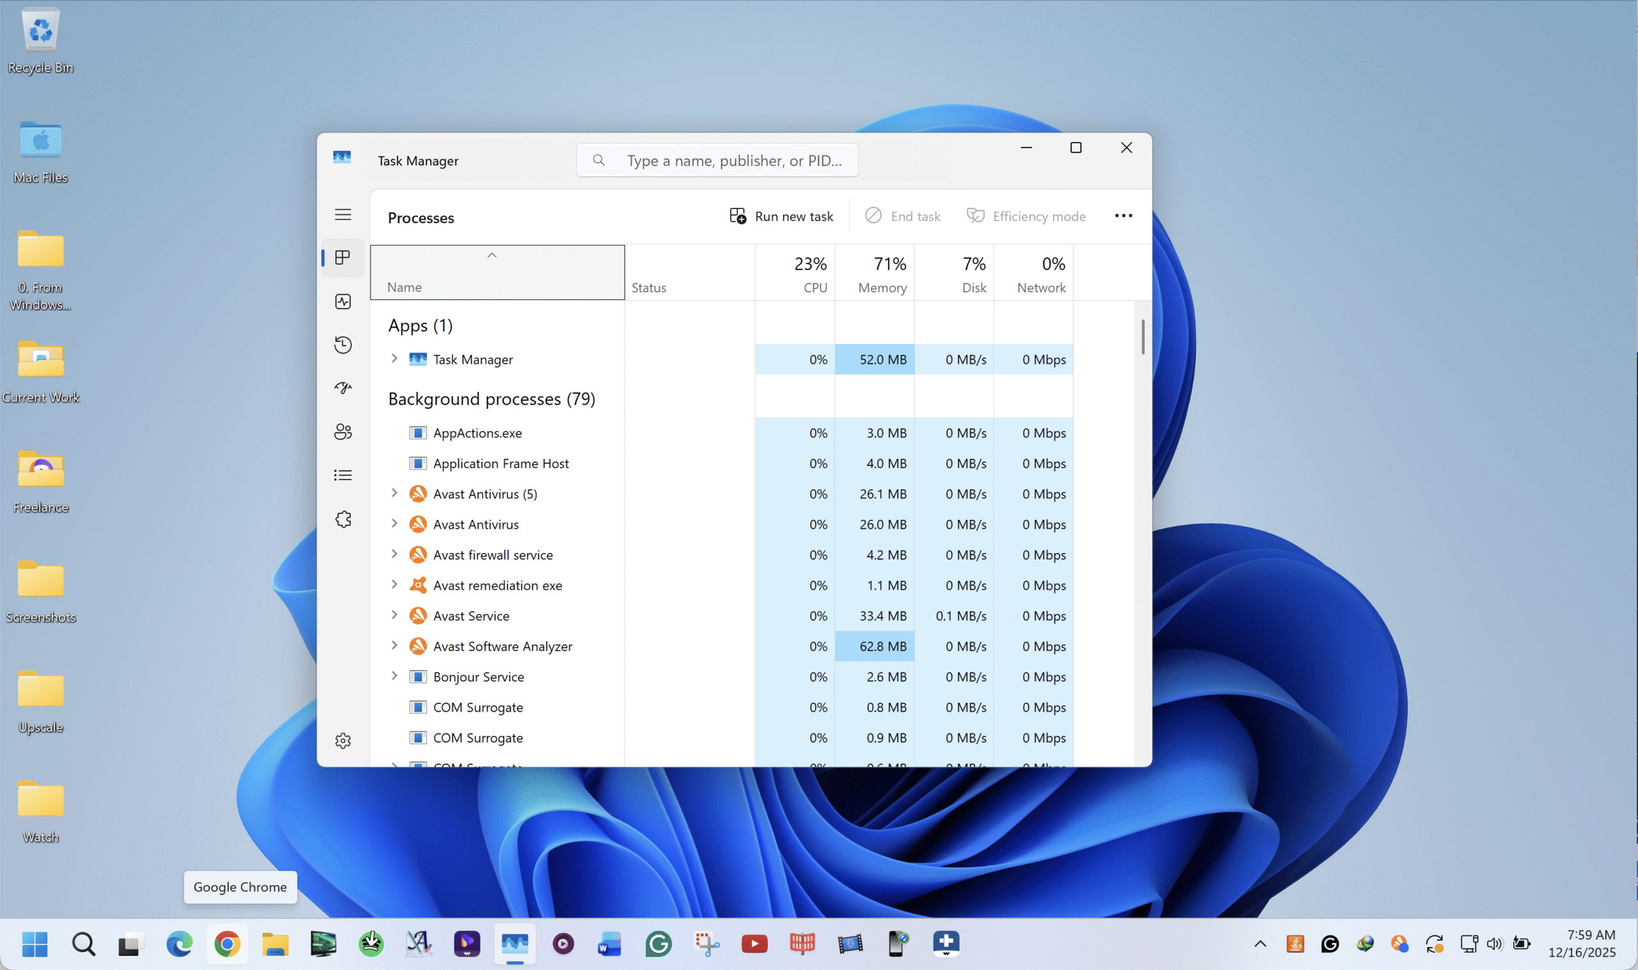Click the Avast remediation exe icon

(418, 585)
